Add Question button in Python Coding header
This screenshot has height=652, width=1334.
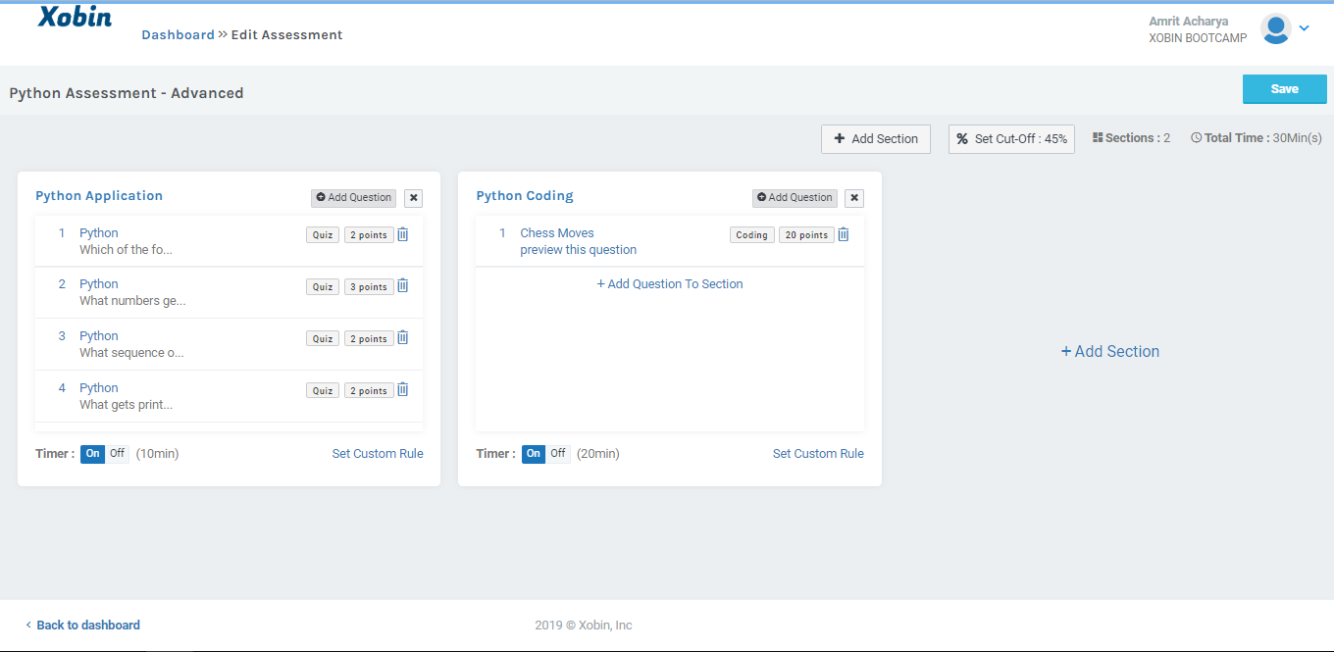coord(795,198)
